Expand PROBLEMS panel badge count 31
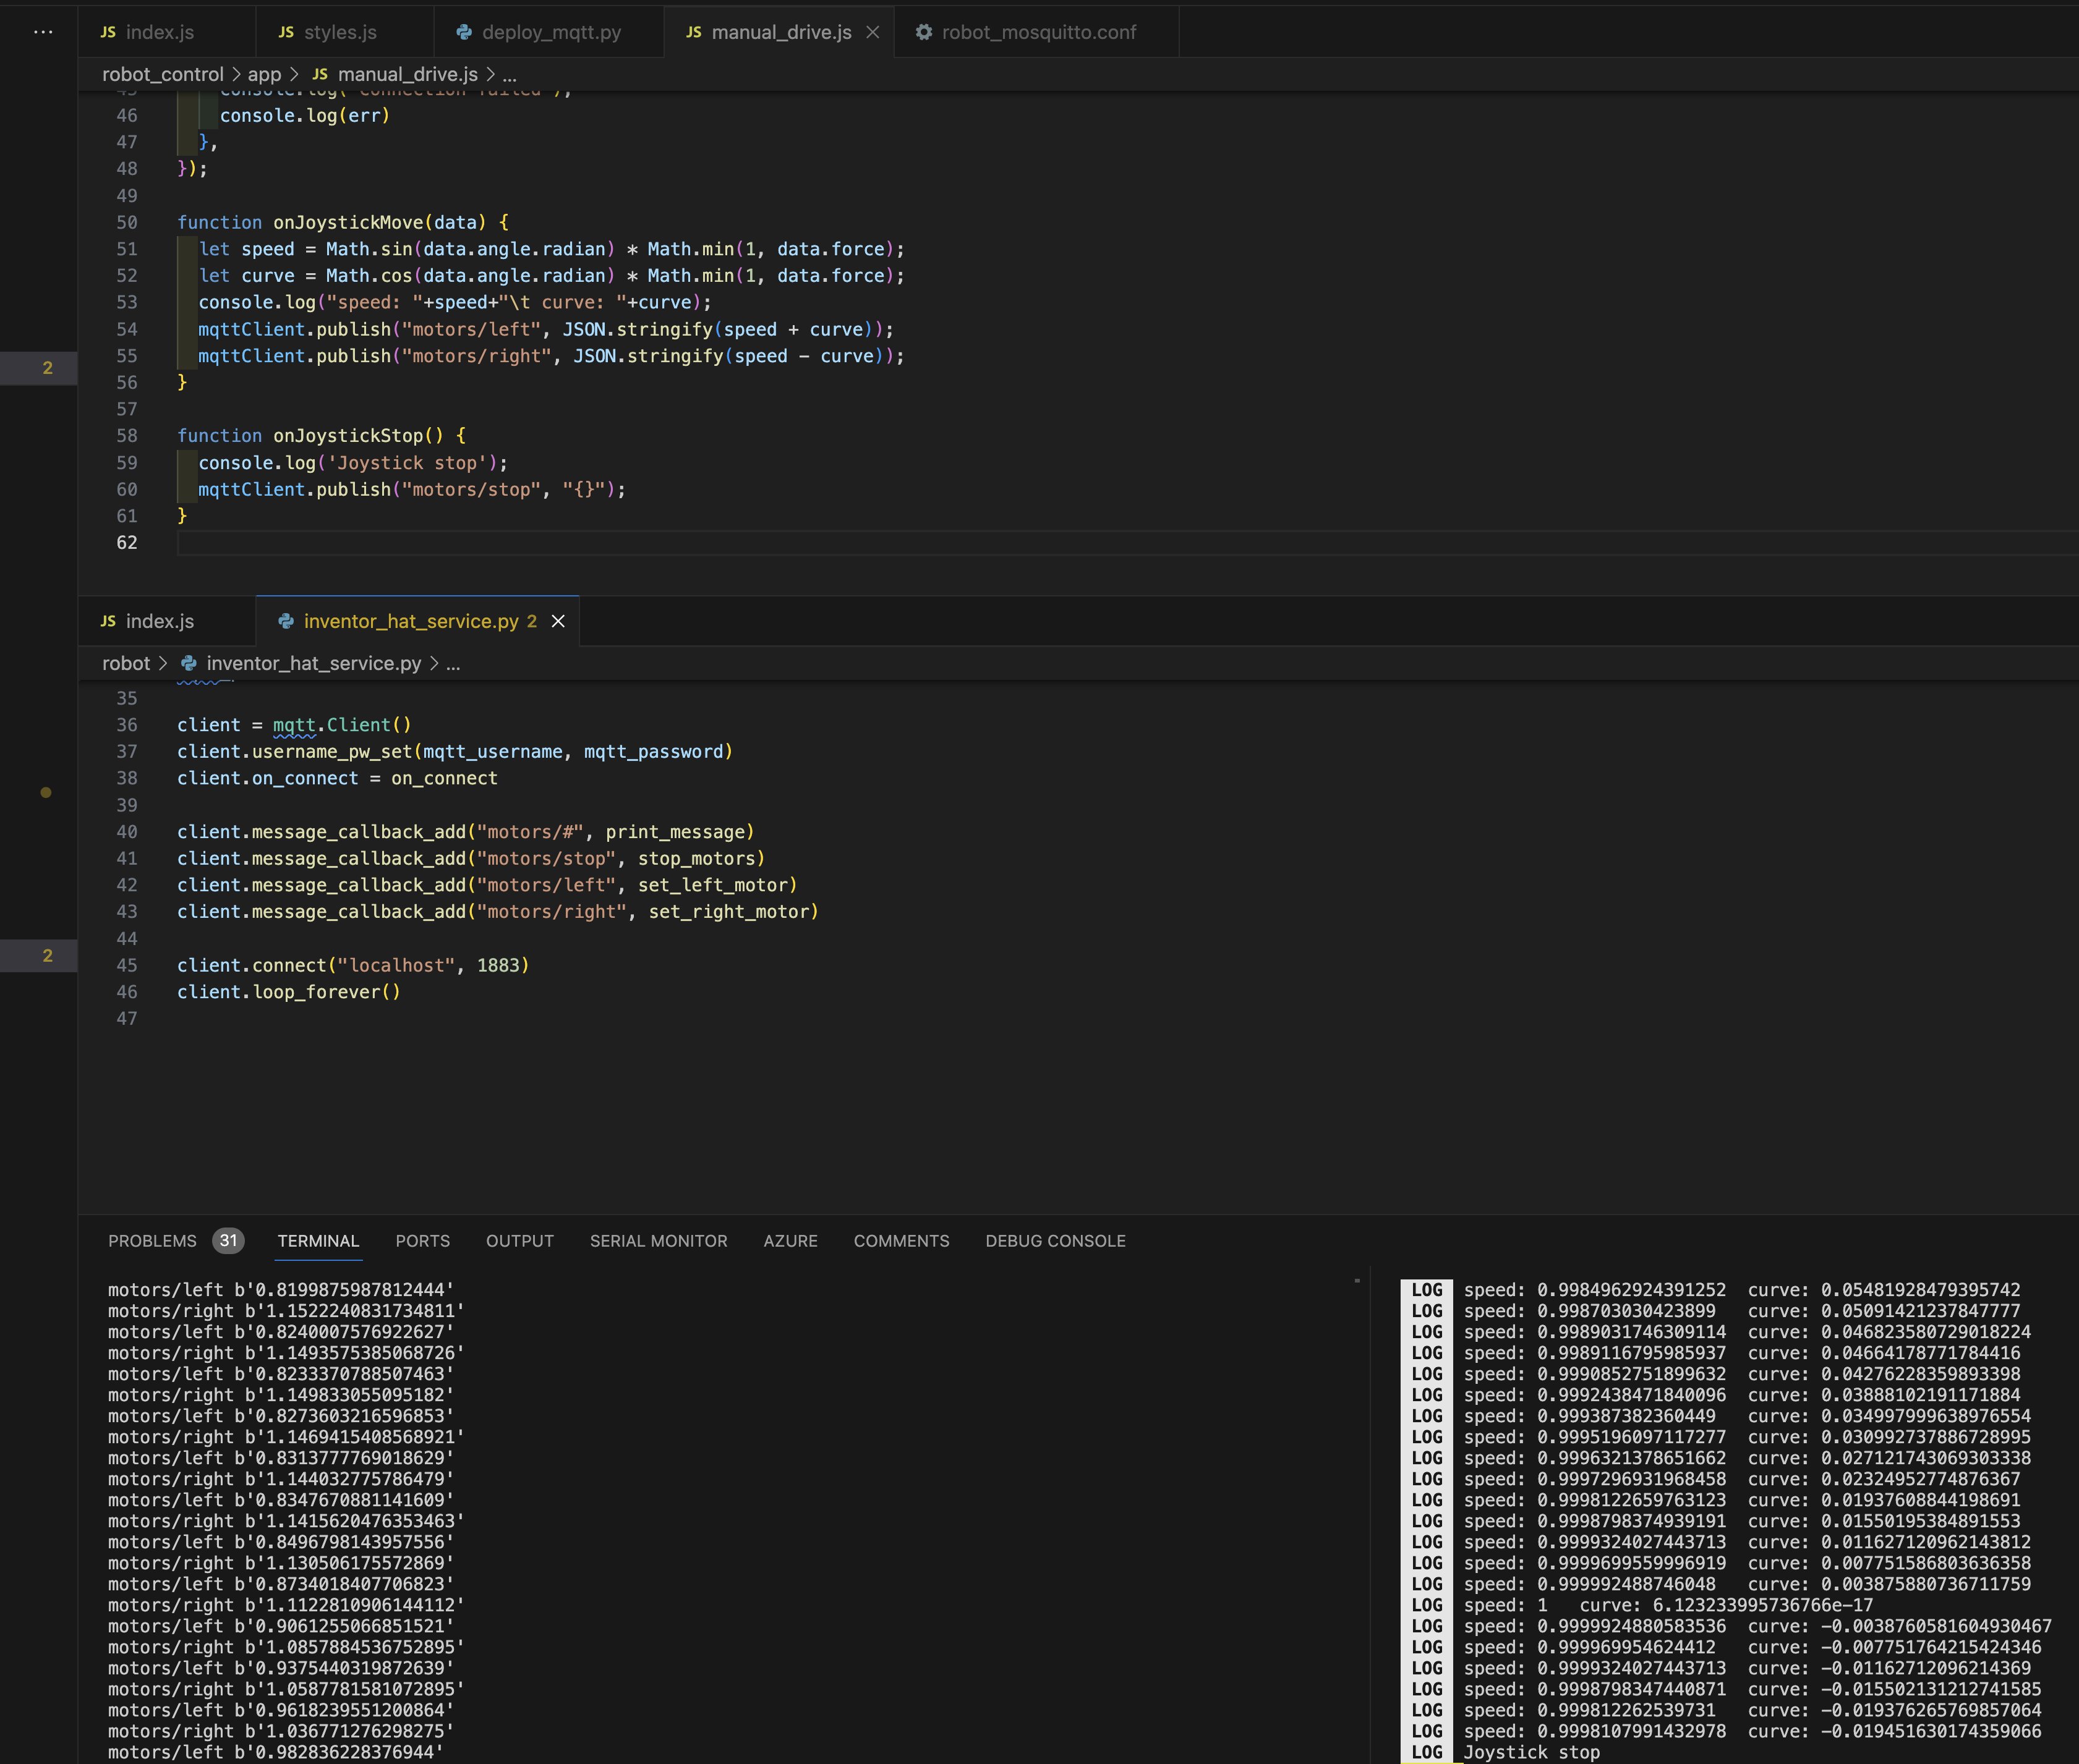The height and width of the screenshot is (1764, 2079). 228,1240
